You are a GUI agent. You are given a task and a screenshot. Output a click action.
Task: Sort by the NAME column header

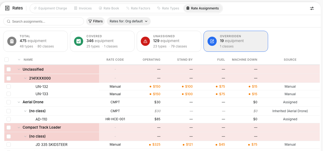(x=28, y=60)
